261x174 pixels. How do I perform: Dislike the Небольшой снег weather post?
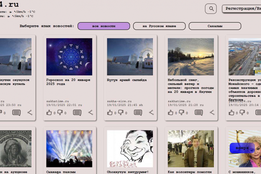182,113
